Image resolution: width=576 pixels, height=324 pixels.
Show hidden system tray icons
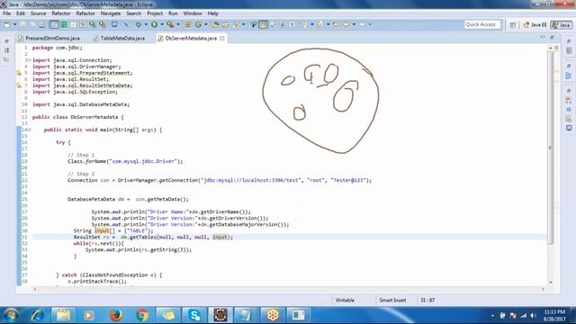point(492,316)
